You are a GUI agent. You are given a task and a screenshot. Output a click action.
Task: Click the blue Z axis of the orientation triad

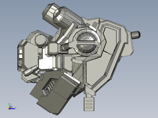coord(12,109)
